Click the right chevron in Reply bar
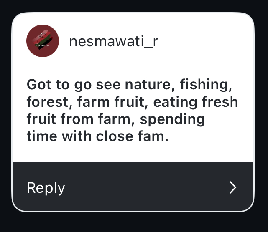 pyautogui.click(x=233, y=188)
